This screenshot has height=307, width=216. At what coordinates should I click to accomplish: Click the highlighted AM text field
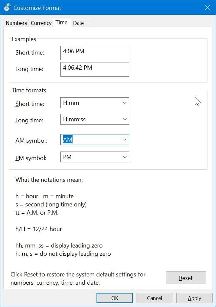click(x=95, y=140)
